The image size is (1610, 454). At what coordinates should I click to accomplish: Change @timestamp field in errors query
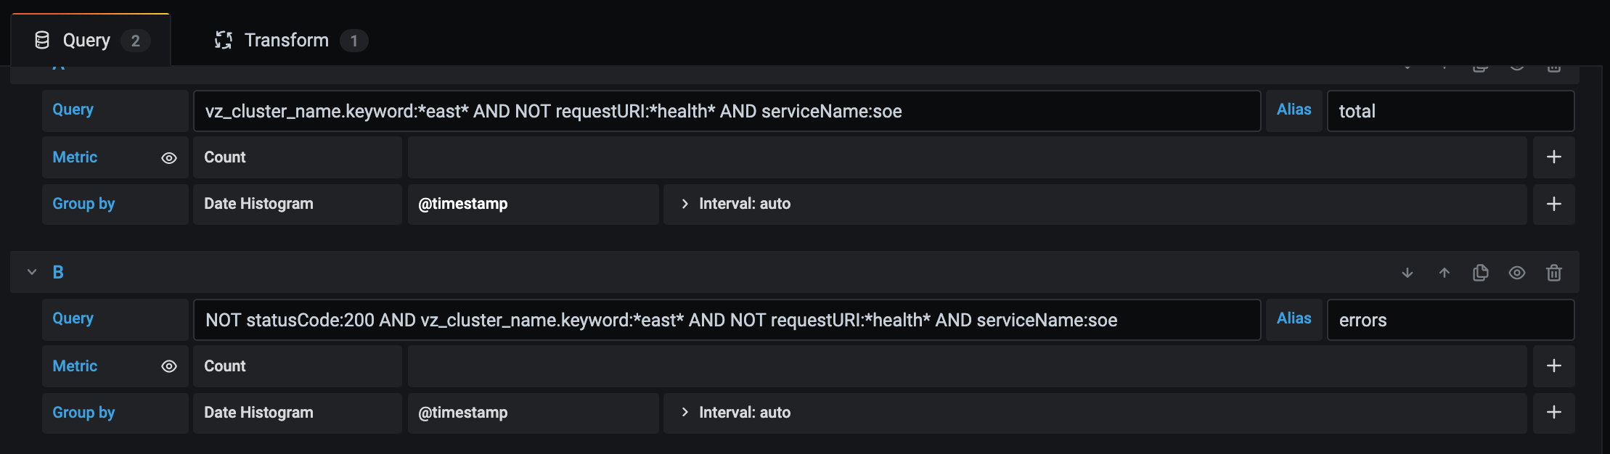(x=534, y=413)
